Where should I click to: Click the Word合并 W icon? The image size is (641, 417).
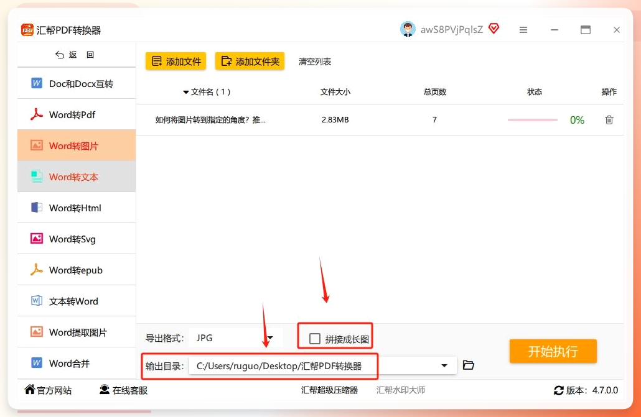pos(37,363)
